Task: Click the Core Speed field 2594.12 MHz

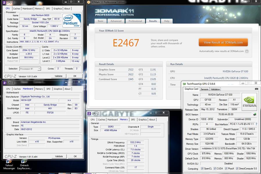Action: (x=29, y=50)
